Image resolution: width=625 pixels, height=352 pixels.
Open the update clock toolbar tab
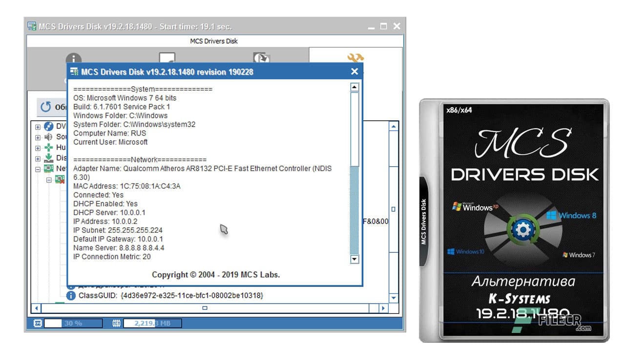point(262,58)
